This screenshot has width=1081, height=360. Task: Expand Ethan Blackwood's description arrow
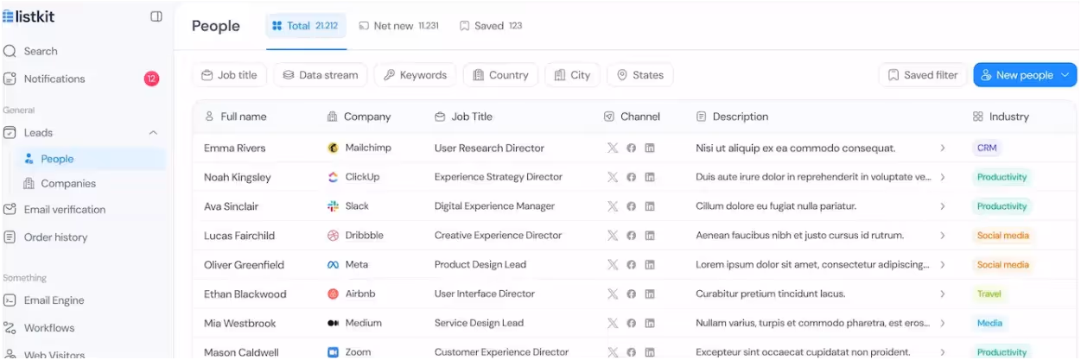click(943, 294)
